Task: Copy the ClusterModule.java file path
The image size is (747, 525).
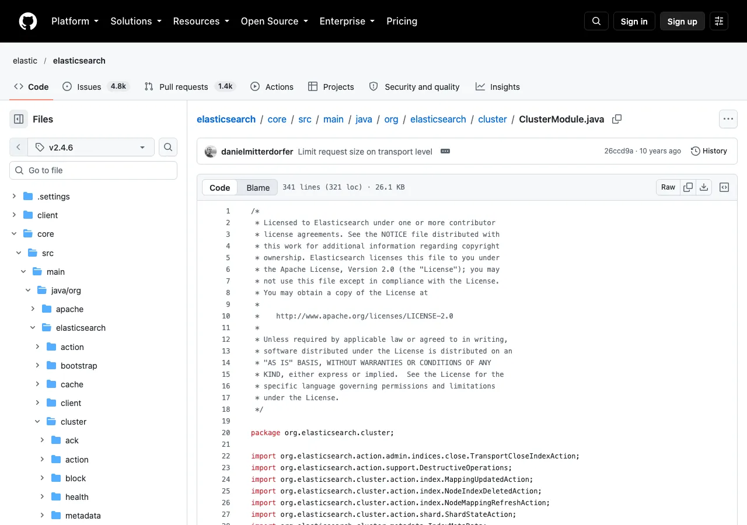Action: tap(617, 119)
